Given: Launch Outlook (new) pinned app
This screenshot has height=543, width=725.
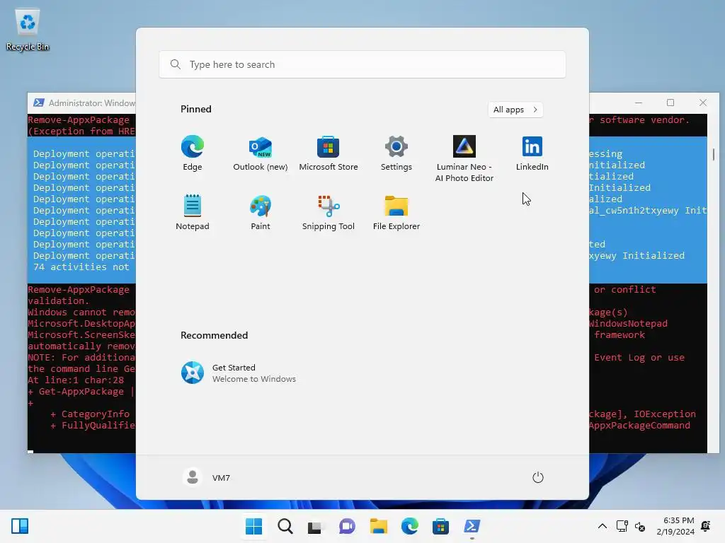Looking at the screenshot, I should coord(261,153).
